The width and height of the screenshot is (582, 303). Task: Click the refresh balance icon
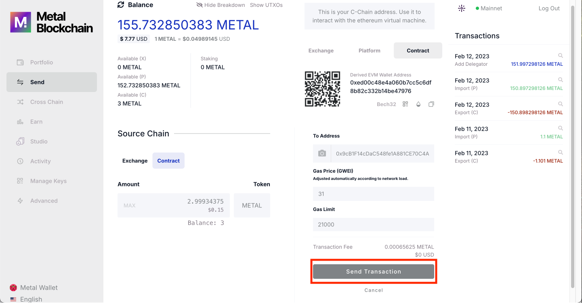121,5
